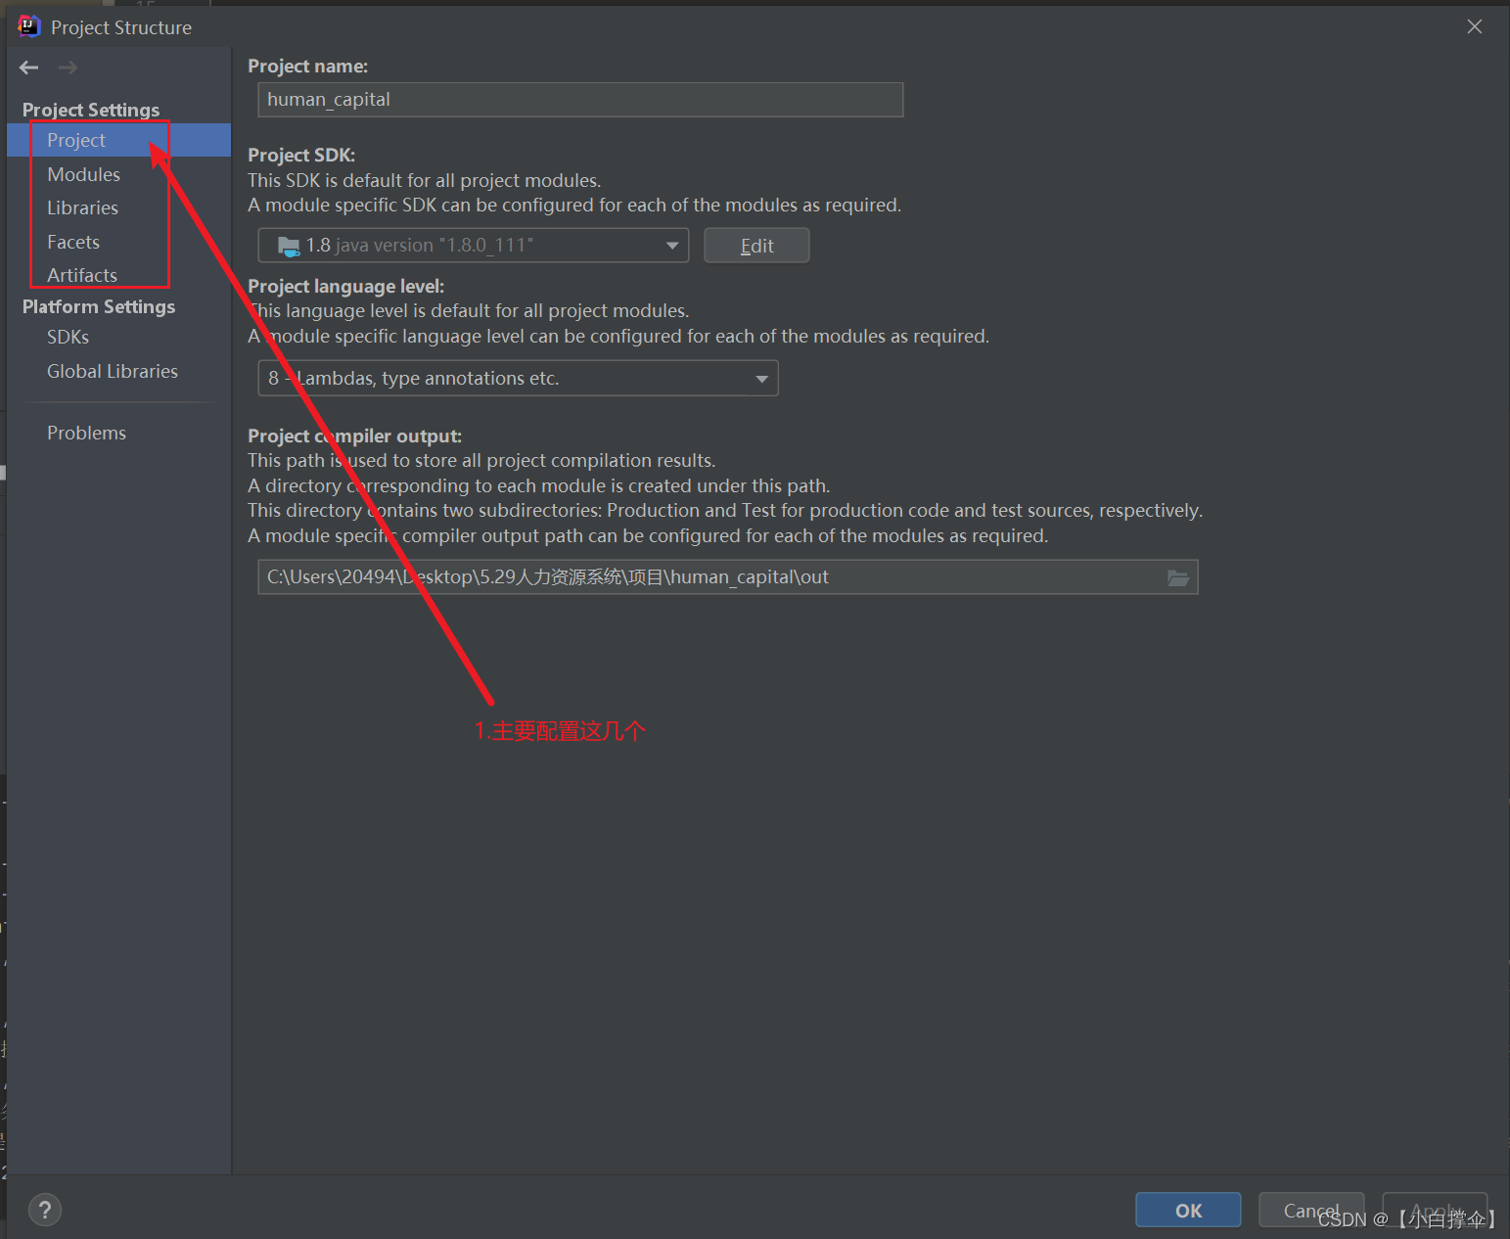
Task: Open the help question mark icon
Action: [x=45, y=1210]
